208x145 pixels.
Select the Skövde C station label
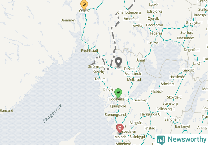(174, 97)
